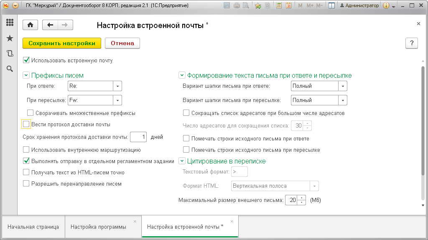Close the form with the X near the title

pyautogui.click(x=418, y=24)
